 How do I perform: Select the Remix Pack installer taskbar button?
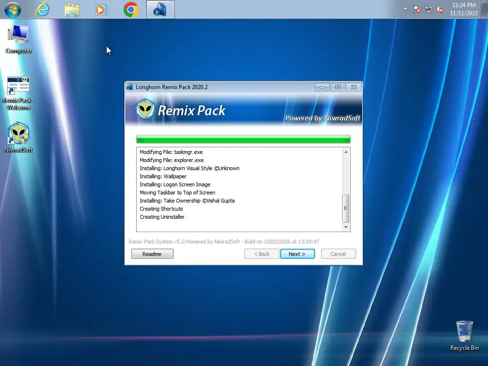[x=160, y=10]
